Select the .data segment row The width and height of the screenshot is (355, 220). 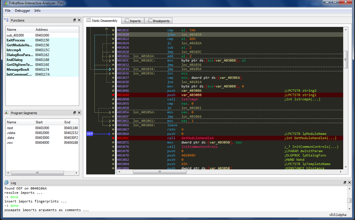pyautogui.click(x=42, y=138)
